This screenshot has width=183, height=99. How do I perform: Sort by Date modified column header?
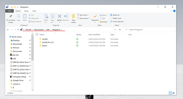tap(94, 35)
